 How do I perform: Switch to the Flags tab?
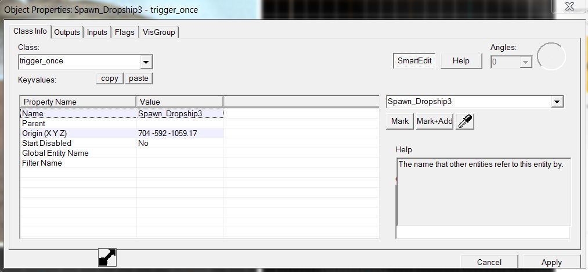[x=124, y=33]
